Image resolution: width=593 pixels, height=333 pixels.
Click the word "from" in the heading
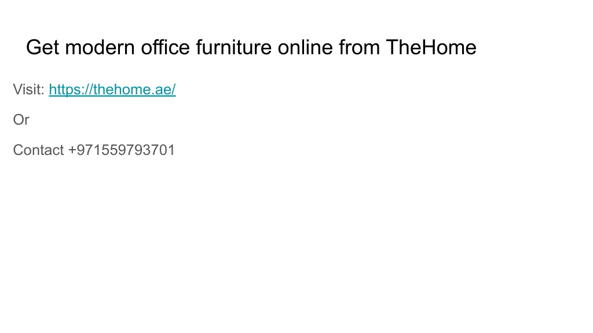tap(359, 47)
